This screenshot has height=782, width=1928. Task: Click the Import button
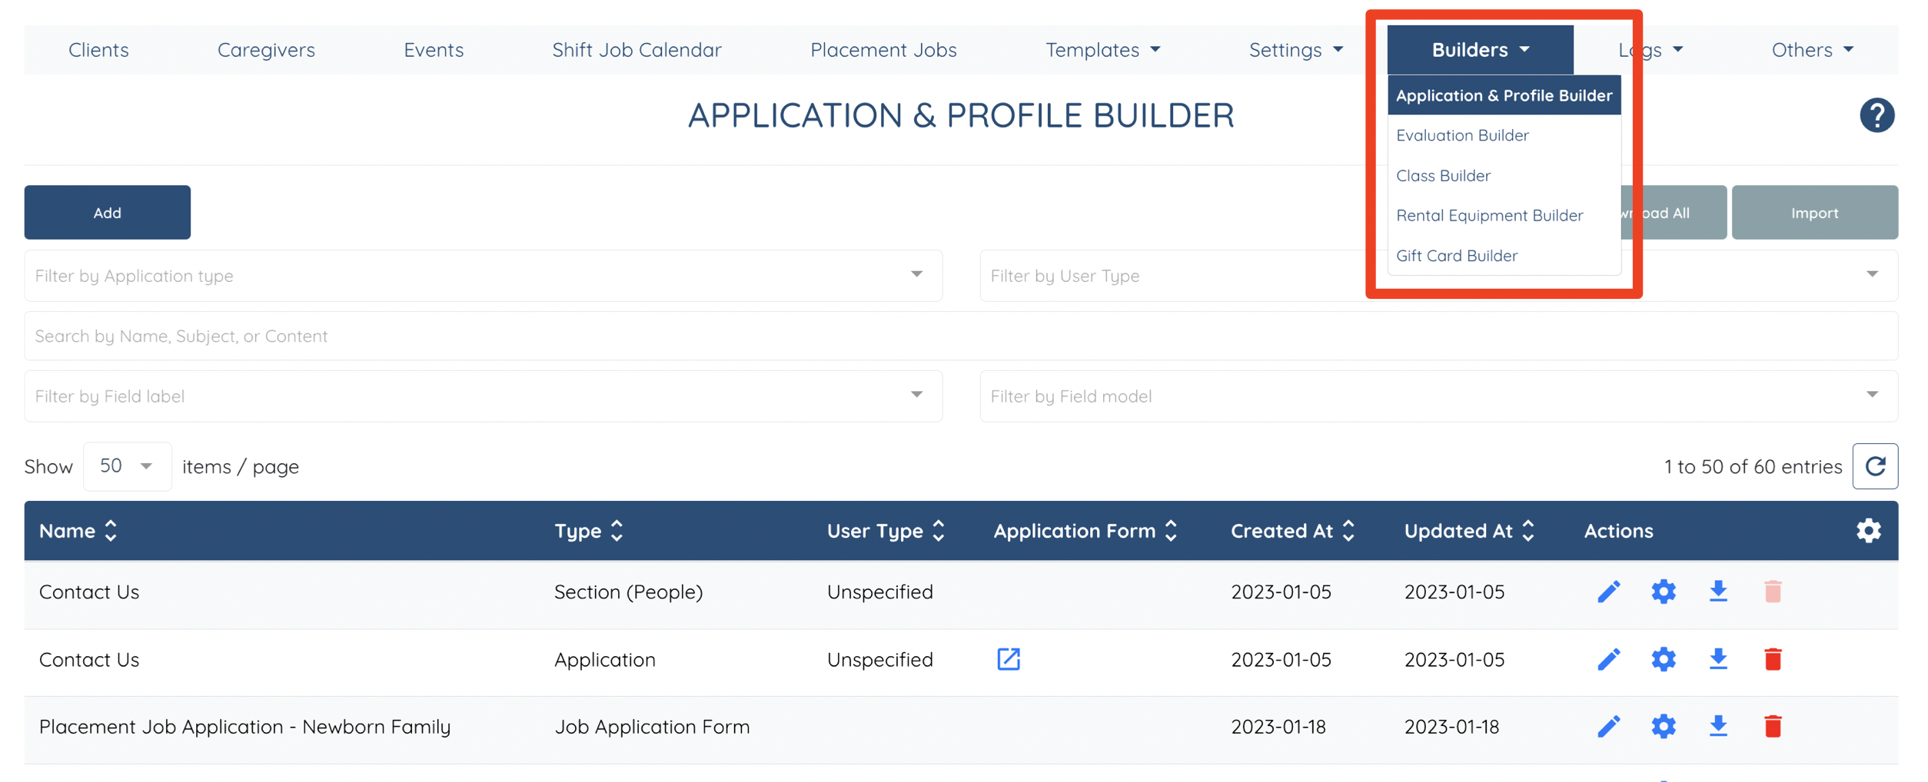[x=1814, y=213]
